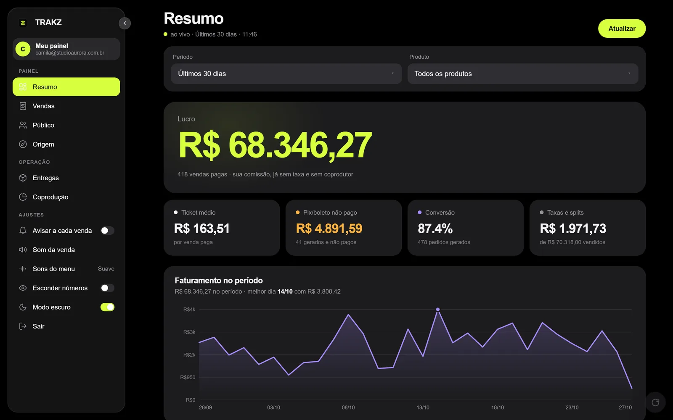Change the Sons do menu Suave setting
The image size is (673, 420).
point(106,269)
